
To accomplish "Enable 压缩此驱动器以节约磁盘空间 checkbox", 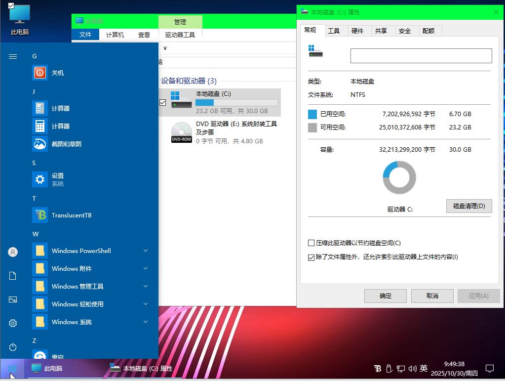I will (311, 243).
